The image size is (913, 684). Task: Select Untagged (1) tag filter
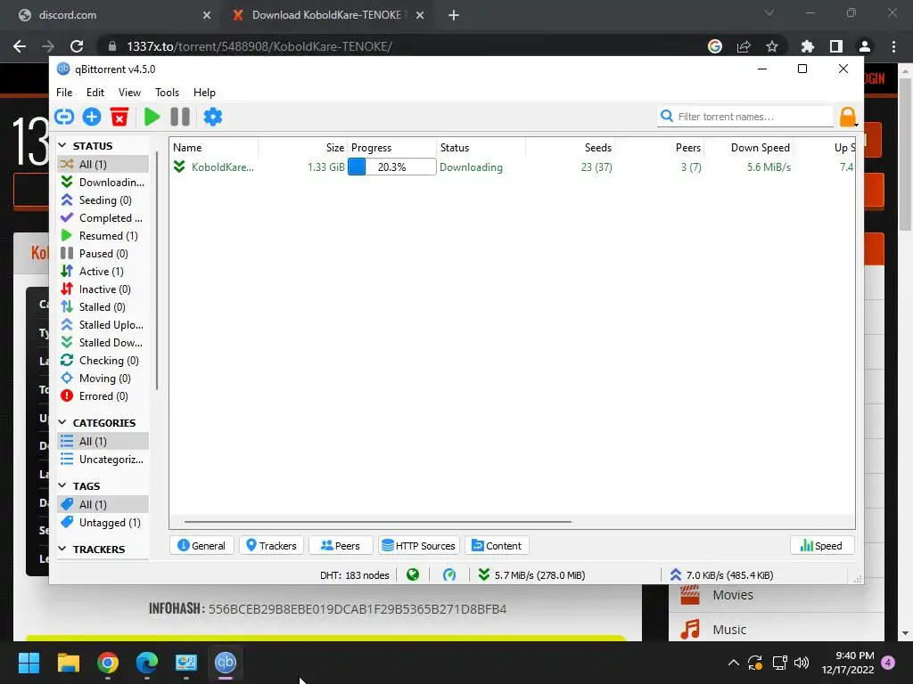103,522
